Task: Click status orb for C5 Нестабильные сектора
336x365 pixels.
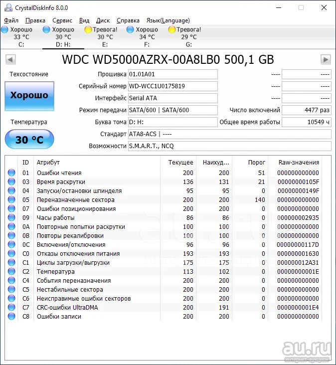Action: [11, 289]
